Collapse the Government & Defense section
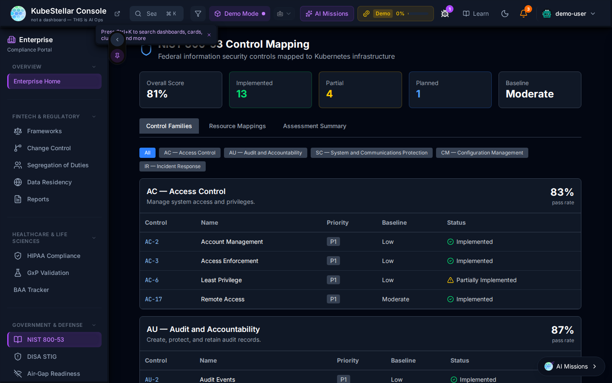This screenshot has width=612, height=383. 94,325
